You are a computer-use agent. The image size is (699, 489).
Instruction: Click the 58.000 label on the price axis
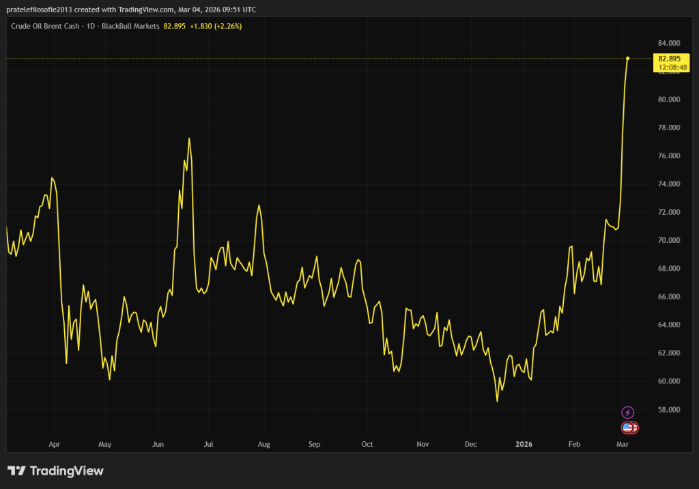pyautogui.click(x=669, y=409)
